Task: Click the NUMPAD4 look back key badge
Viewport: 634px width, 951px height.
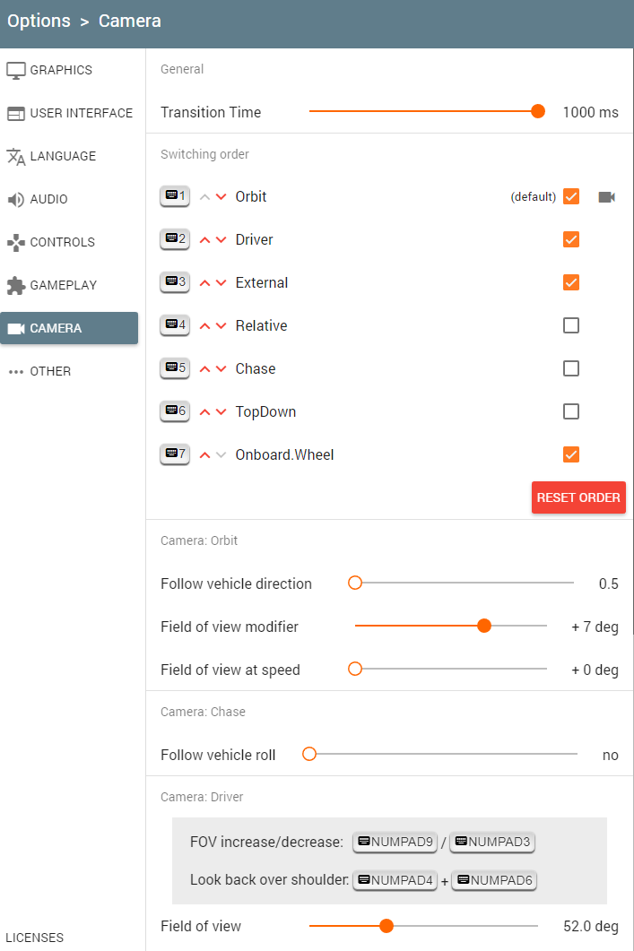Action: coord(395,880)
